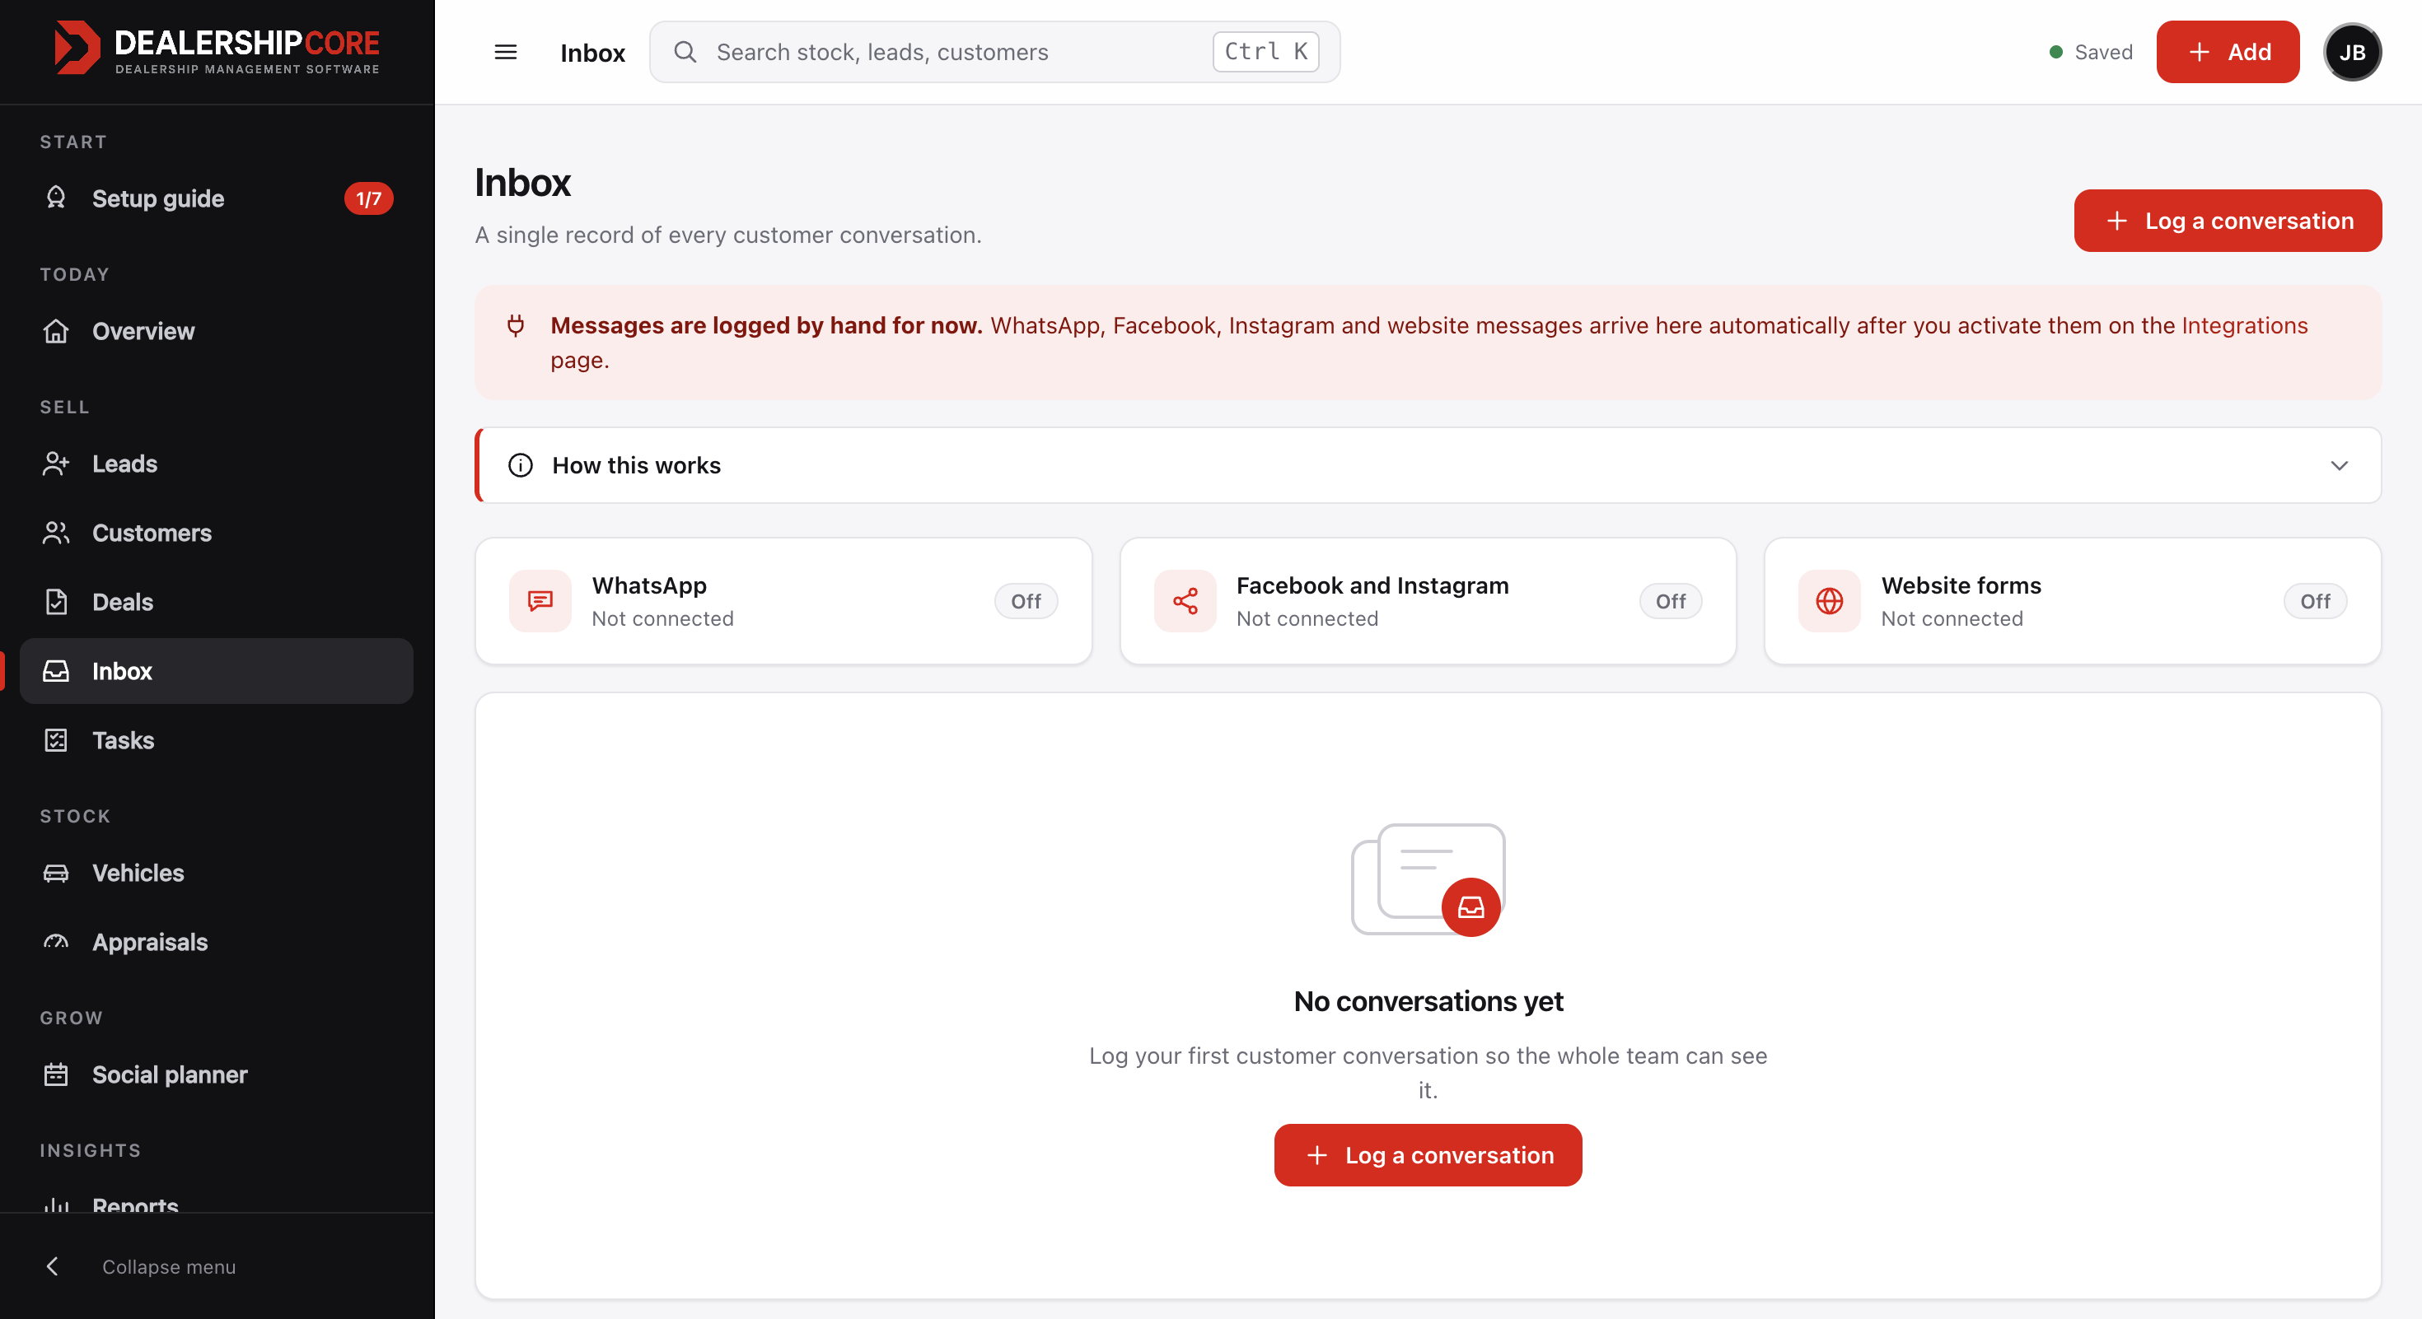Click the search magnifier icon

[x=685, y=52]
